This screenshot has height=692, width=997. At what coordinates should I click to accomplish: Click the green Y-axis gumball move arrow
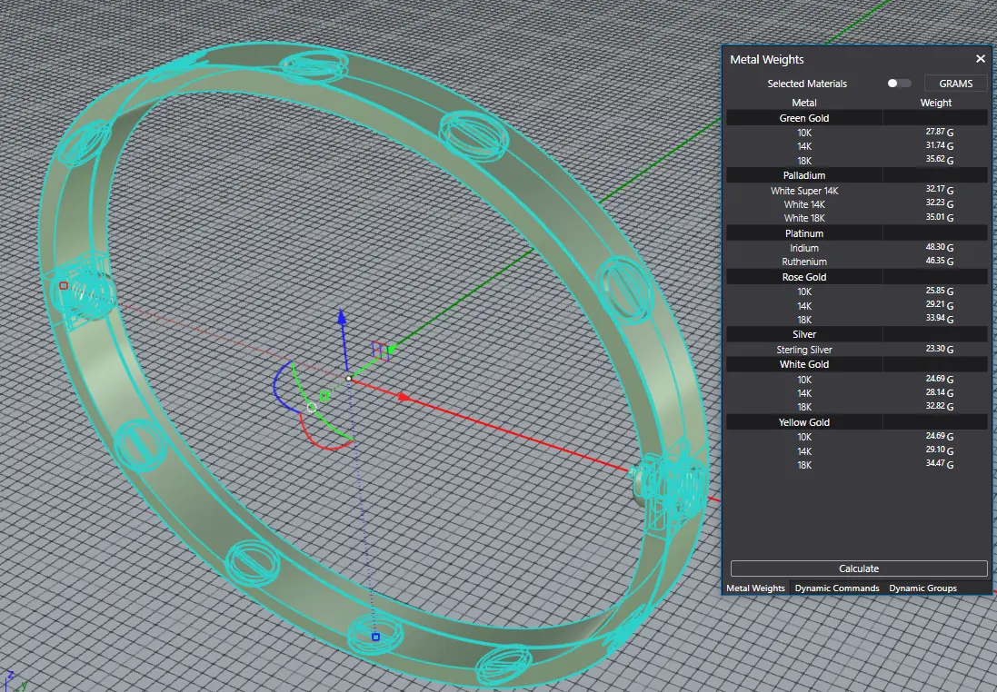coord(391,349)
